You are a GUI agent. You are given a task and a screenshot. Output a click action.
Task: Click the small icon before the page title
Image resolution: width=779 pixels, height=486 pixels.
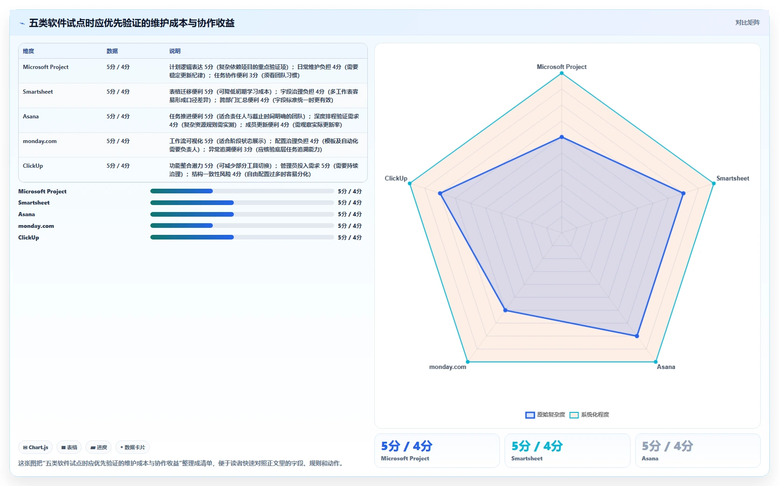pyautogui.click(x=22, y=23)
